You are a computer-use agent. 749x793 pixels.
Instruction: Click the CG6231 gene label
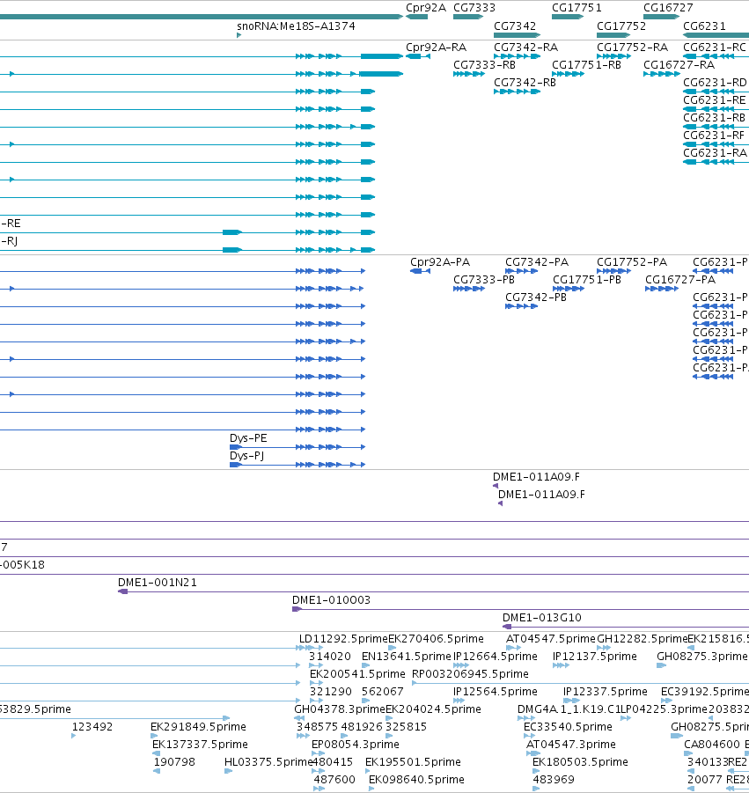coord(704,26)
